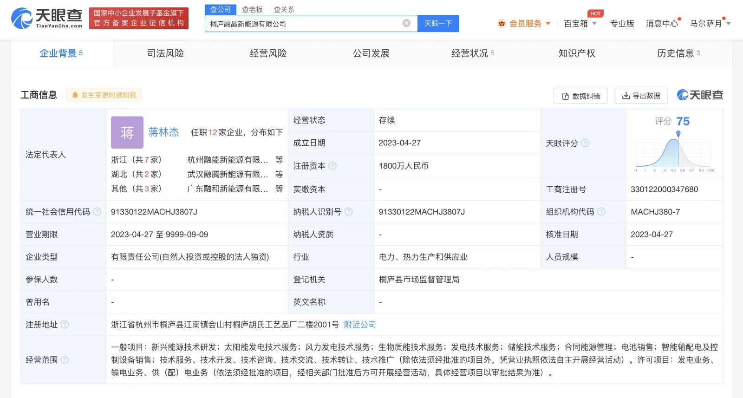Click help icon beside 纳税人识别号

[x=349, y=212]
